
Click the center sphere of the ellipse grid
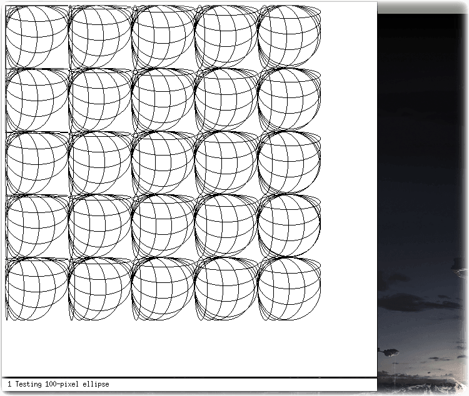click(163, 163)
